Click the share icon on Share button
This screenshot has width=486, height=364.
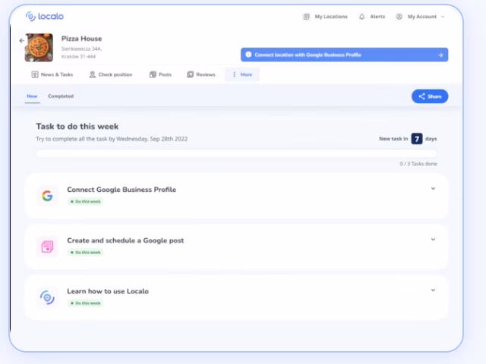[422, 96]
